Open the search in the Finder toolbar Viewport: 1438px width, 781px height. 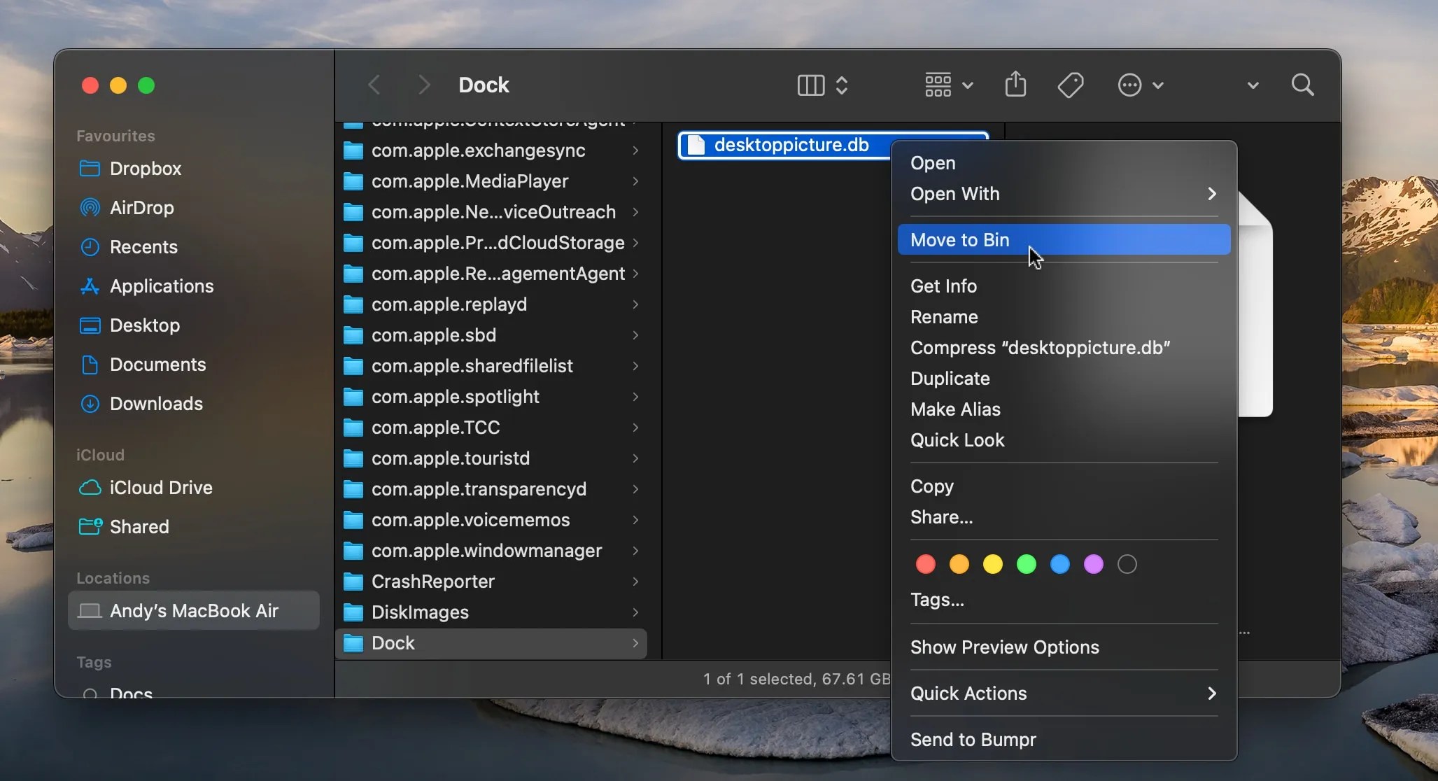tap(1303, 84)
